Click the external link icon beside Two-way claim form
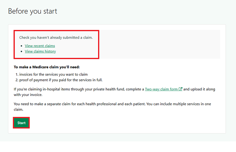236x152 pixels. coord(180,89)
